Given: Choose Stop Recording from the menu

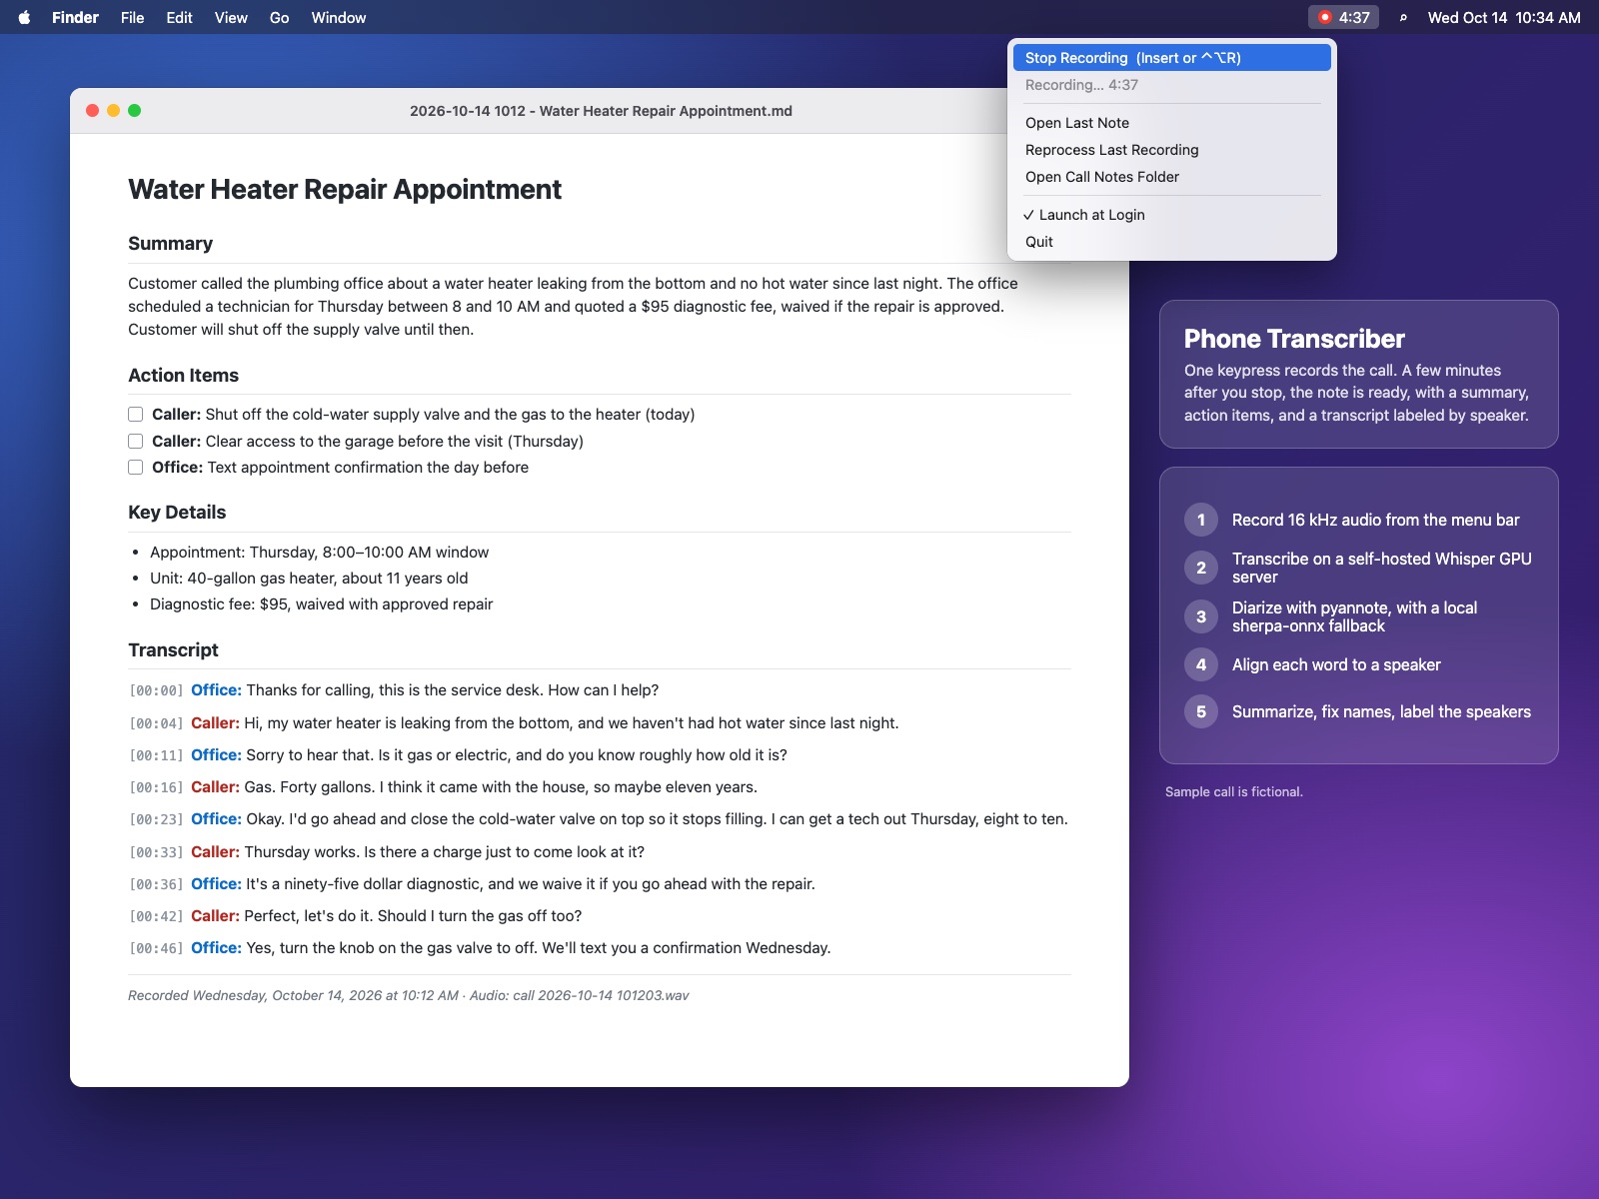Looking at the screenshot, I should (1172, 58).
